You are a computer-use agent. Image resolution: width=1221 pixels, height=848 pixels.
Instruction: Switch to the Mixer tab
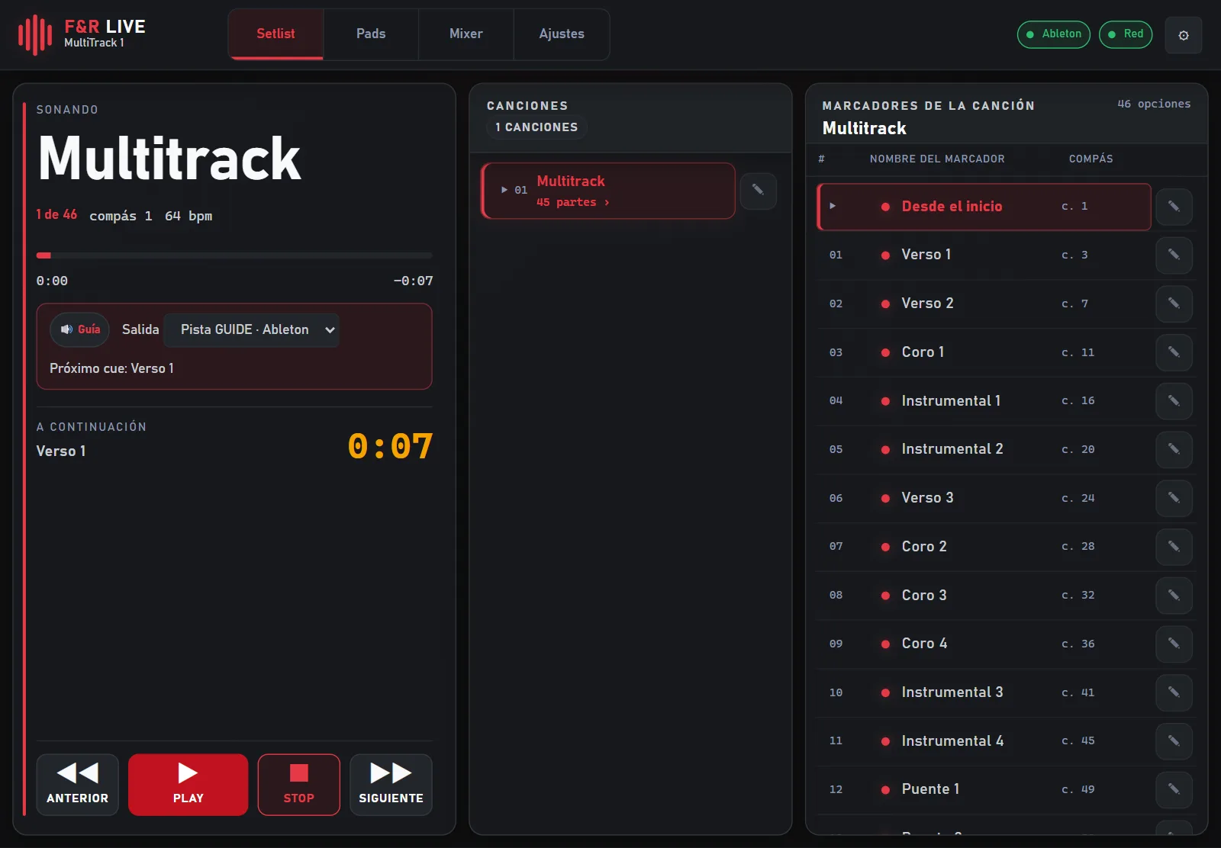click(x=466, y=34)
